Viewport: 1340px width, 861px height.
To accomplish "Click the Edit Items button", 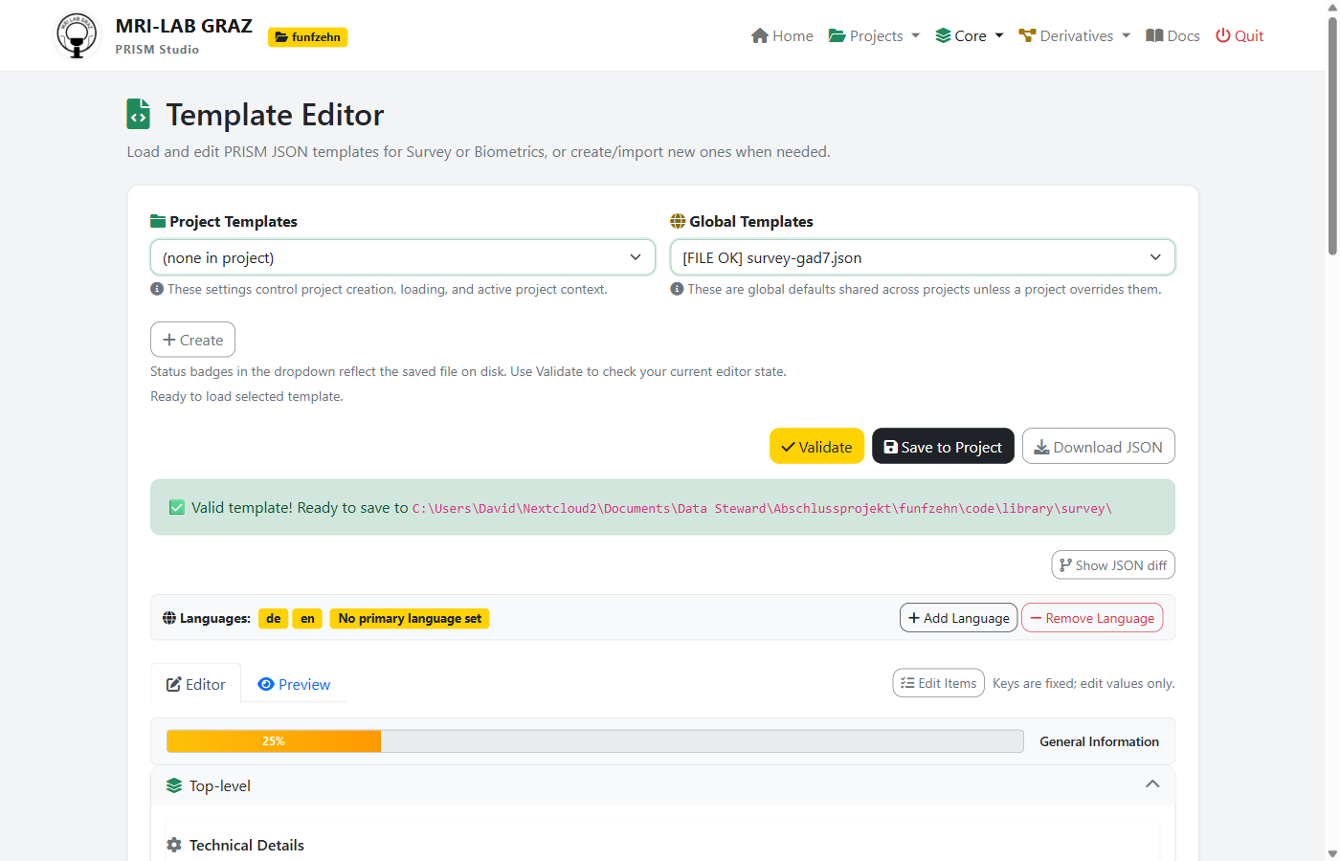I will tap(938, 683).
